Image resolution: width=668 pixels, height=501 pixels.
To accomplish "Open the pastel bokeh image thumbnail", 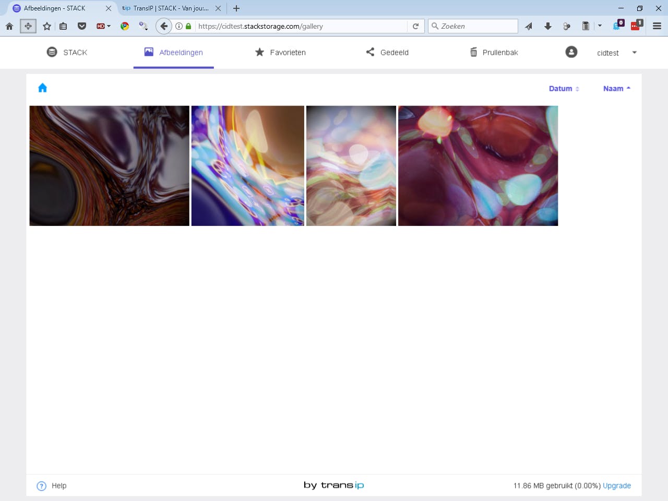I will pyautogui.click(x=351, y=166).
